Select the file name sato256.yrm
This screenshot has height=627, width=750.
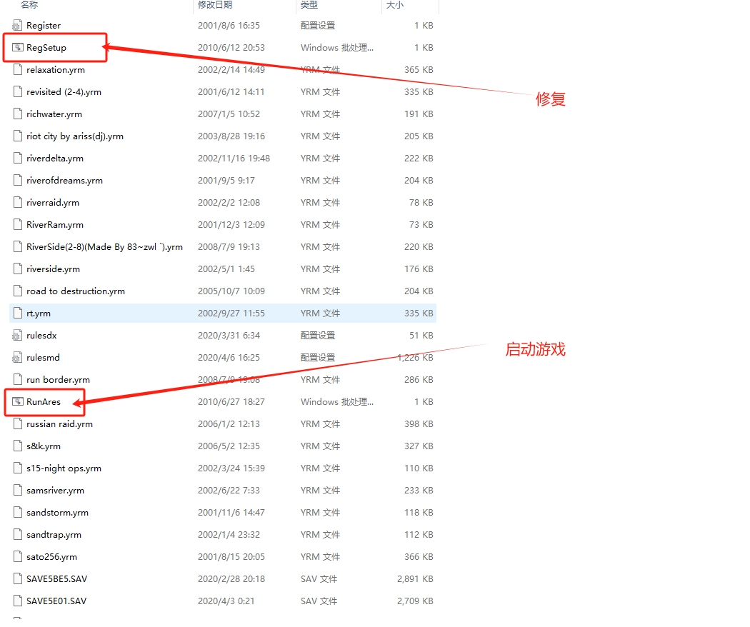pos(51,557)
